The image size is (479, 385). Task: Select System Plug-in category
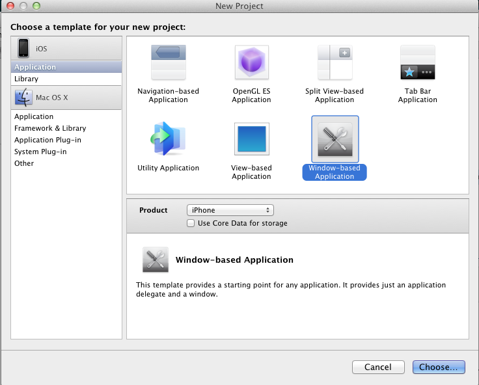point(66,152)
